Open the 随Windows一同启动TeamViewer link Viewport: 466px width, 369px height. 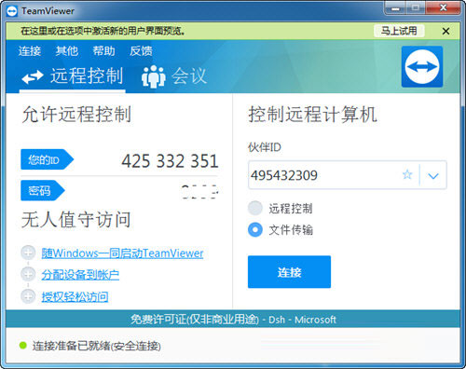click(122, 253)
